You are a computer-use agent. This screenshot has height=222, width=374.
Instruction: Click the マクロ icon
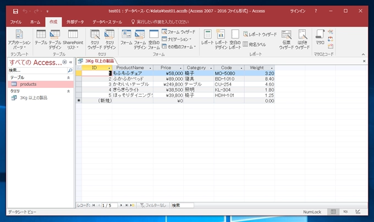(x=320, y=37)
